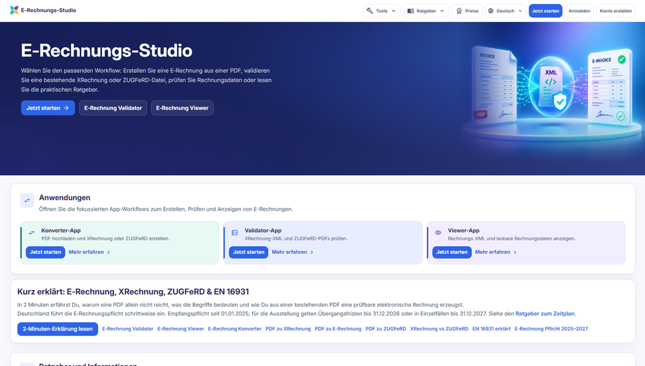Click the E-Rechnung Validator hero button
The height and width of the screenshot is (366, 645).
pyautogui.click(x=113, y=108)
